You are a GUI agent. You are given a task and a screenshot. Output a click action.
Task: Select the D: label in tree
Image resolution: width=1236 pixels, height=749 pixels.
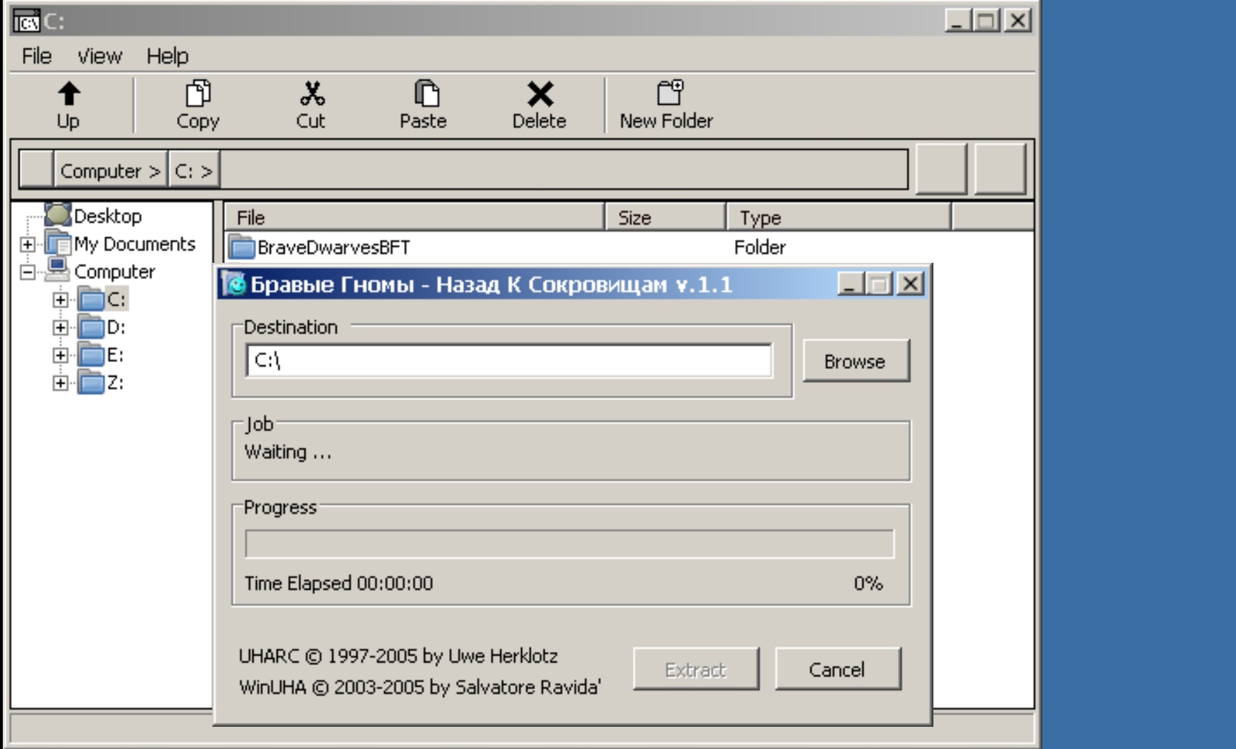coord(116,327)
